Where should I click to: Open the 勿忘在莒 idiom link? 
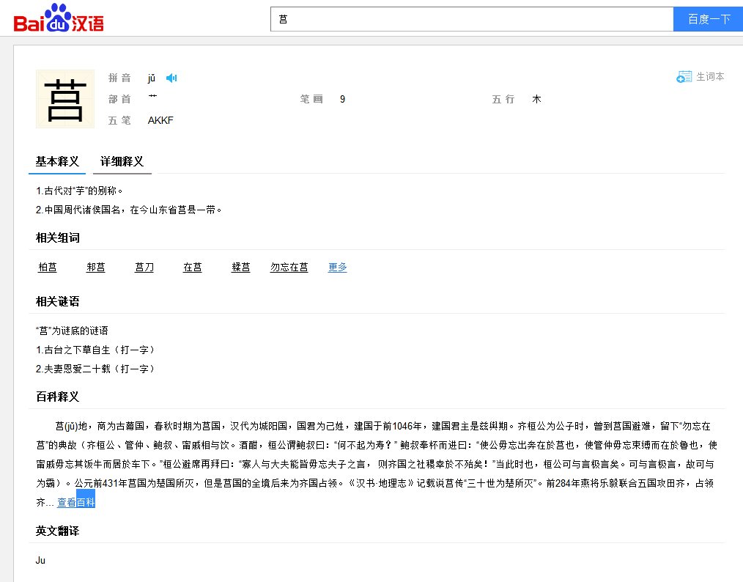coord(289,267)
